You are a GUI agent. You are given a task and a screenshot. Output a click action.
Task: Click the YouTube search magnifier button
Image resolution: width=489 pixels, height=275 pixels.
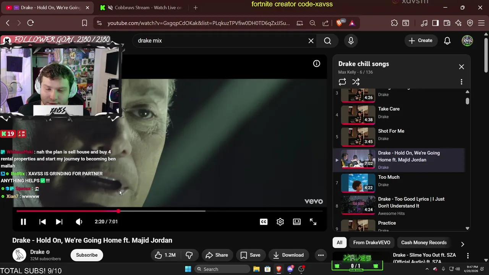coord(327,40)
